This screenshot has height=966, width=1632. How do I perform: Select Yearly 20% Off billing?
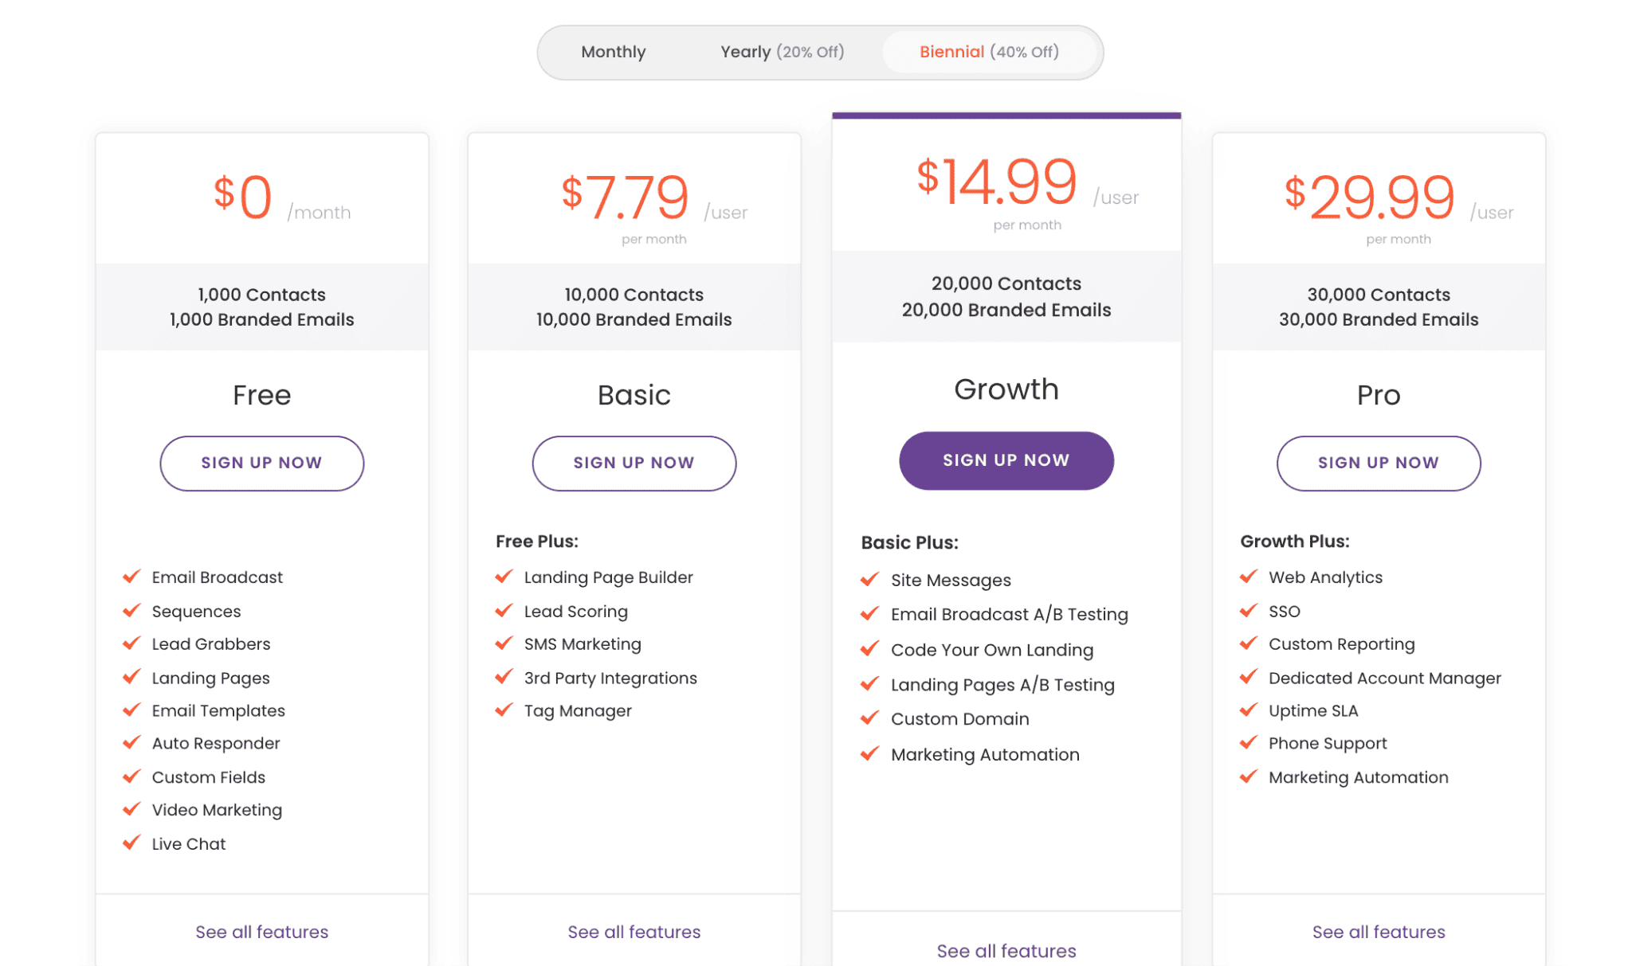pyautogui.click(x=782, y=52)
